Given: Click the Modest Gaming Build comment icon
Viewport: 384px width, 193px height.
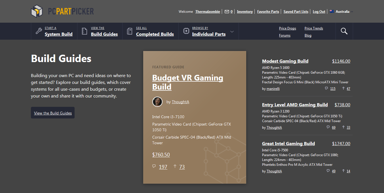Looking at the screenshot, I should (326, 88).
